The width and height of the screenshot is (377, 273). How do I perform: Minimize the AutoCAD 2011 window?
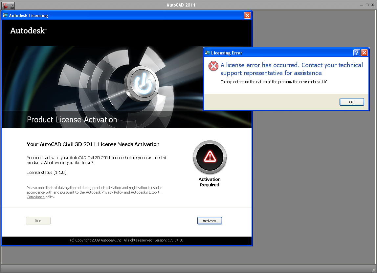coord(361,5)
